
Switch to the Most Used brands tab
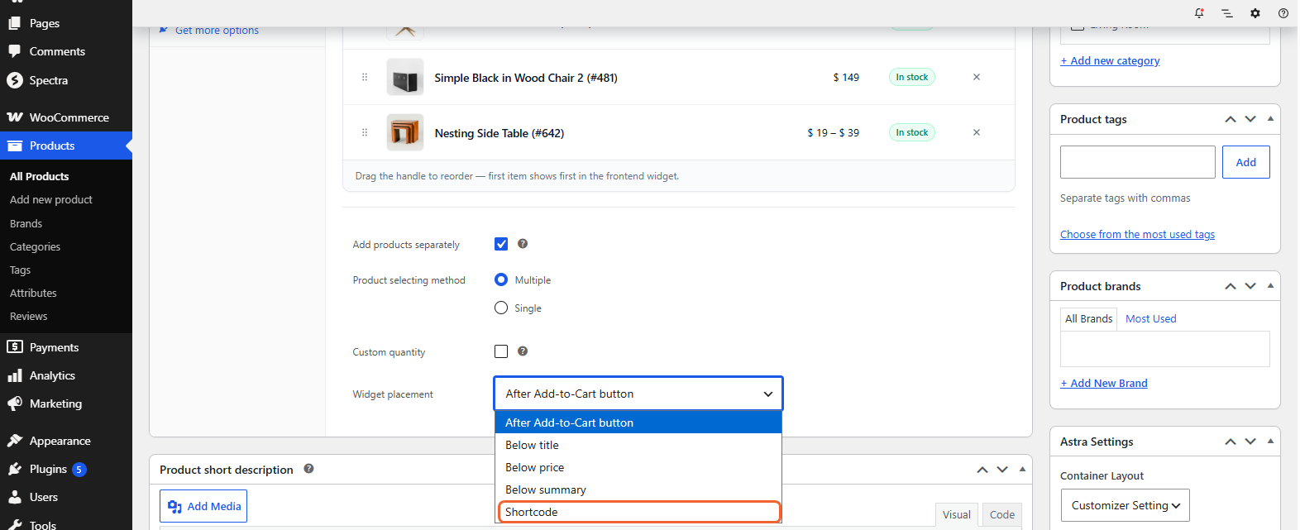pos(1150,318)
